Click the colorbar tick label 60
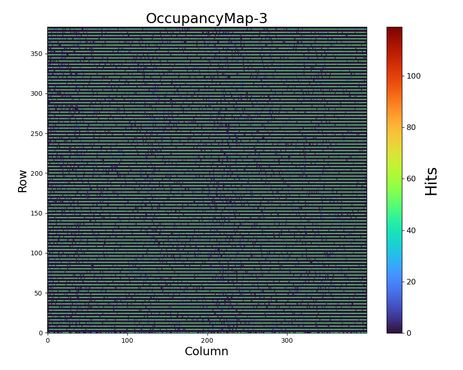This screenshot has height=370, width=463. tap(412, 179)
